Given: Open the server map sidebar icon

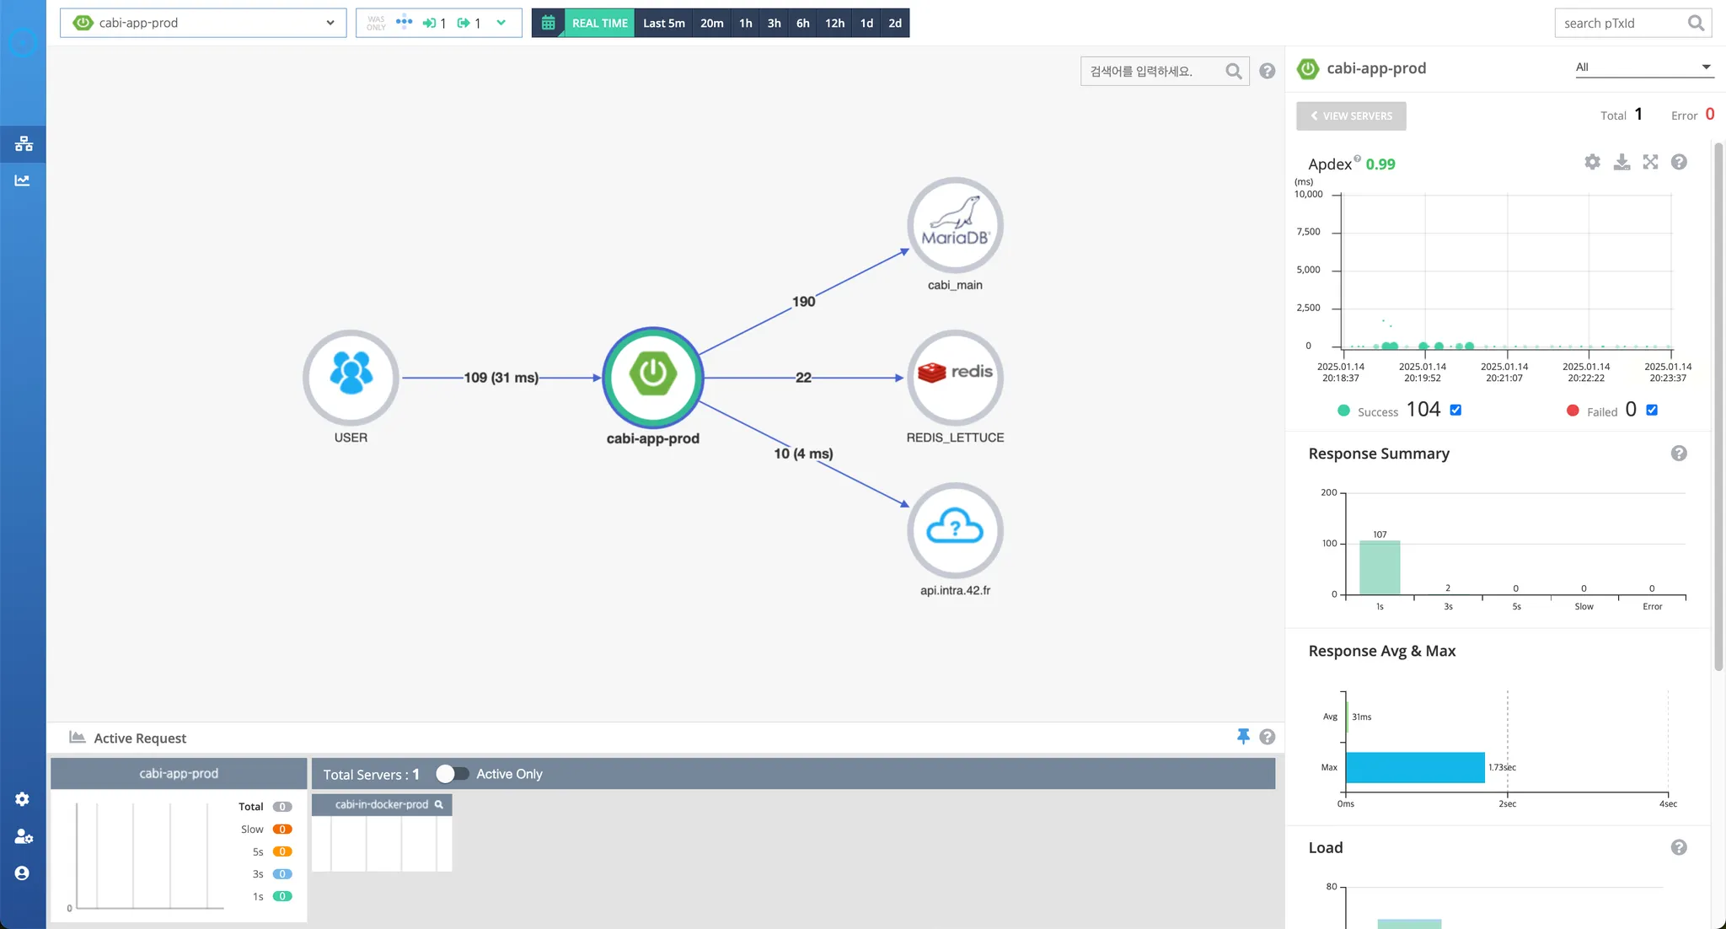Looking at the screenshot, I should [24, 144].
